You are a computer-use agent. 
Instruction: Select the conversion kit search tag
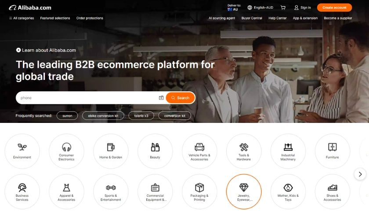tap(175, 116)
